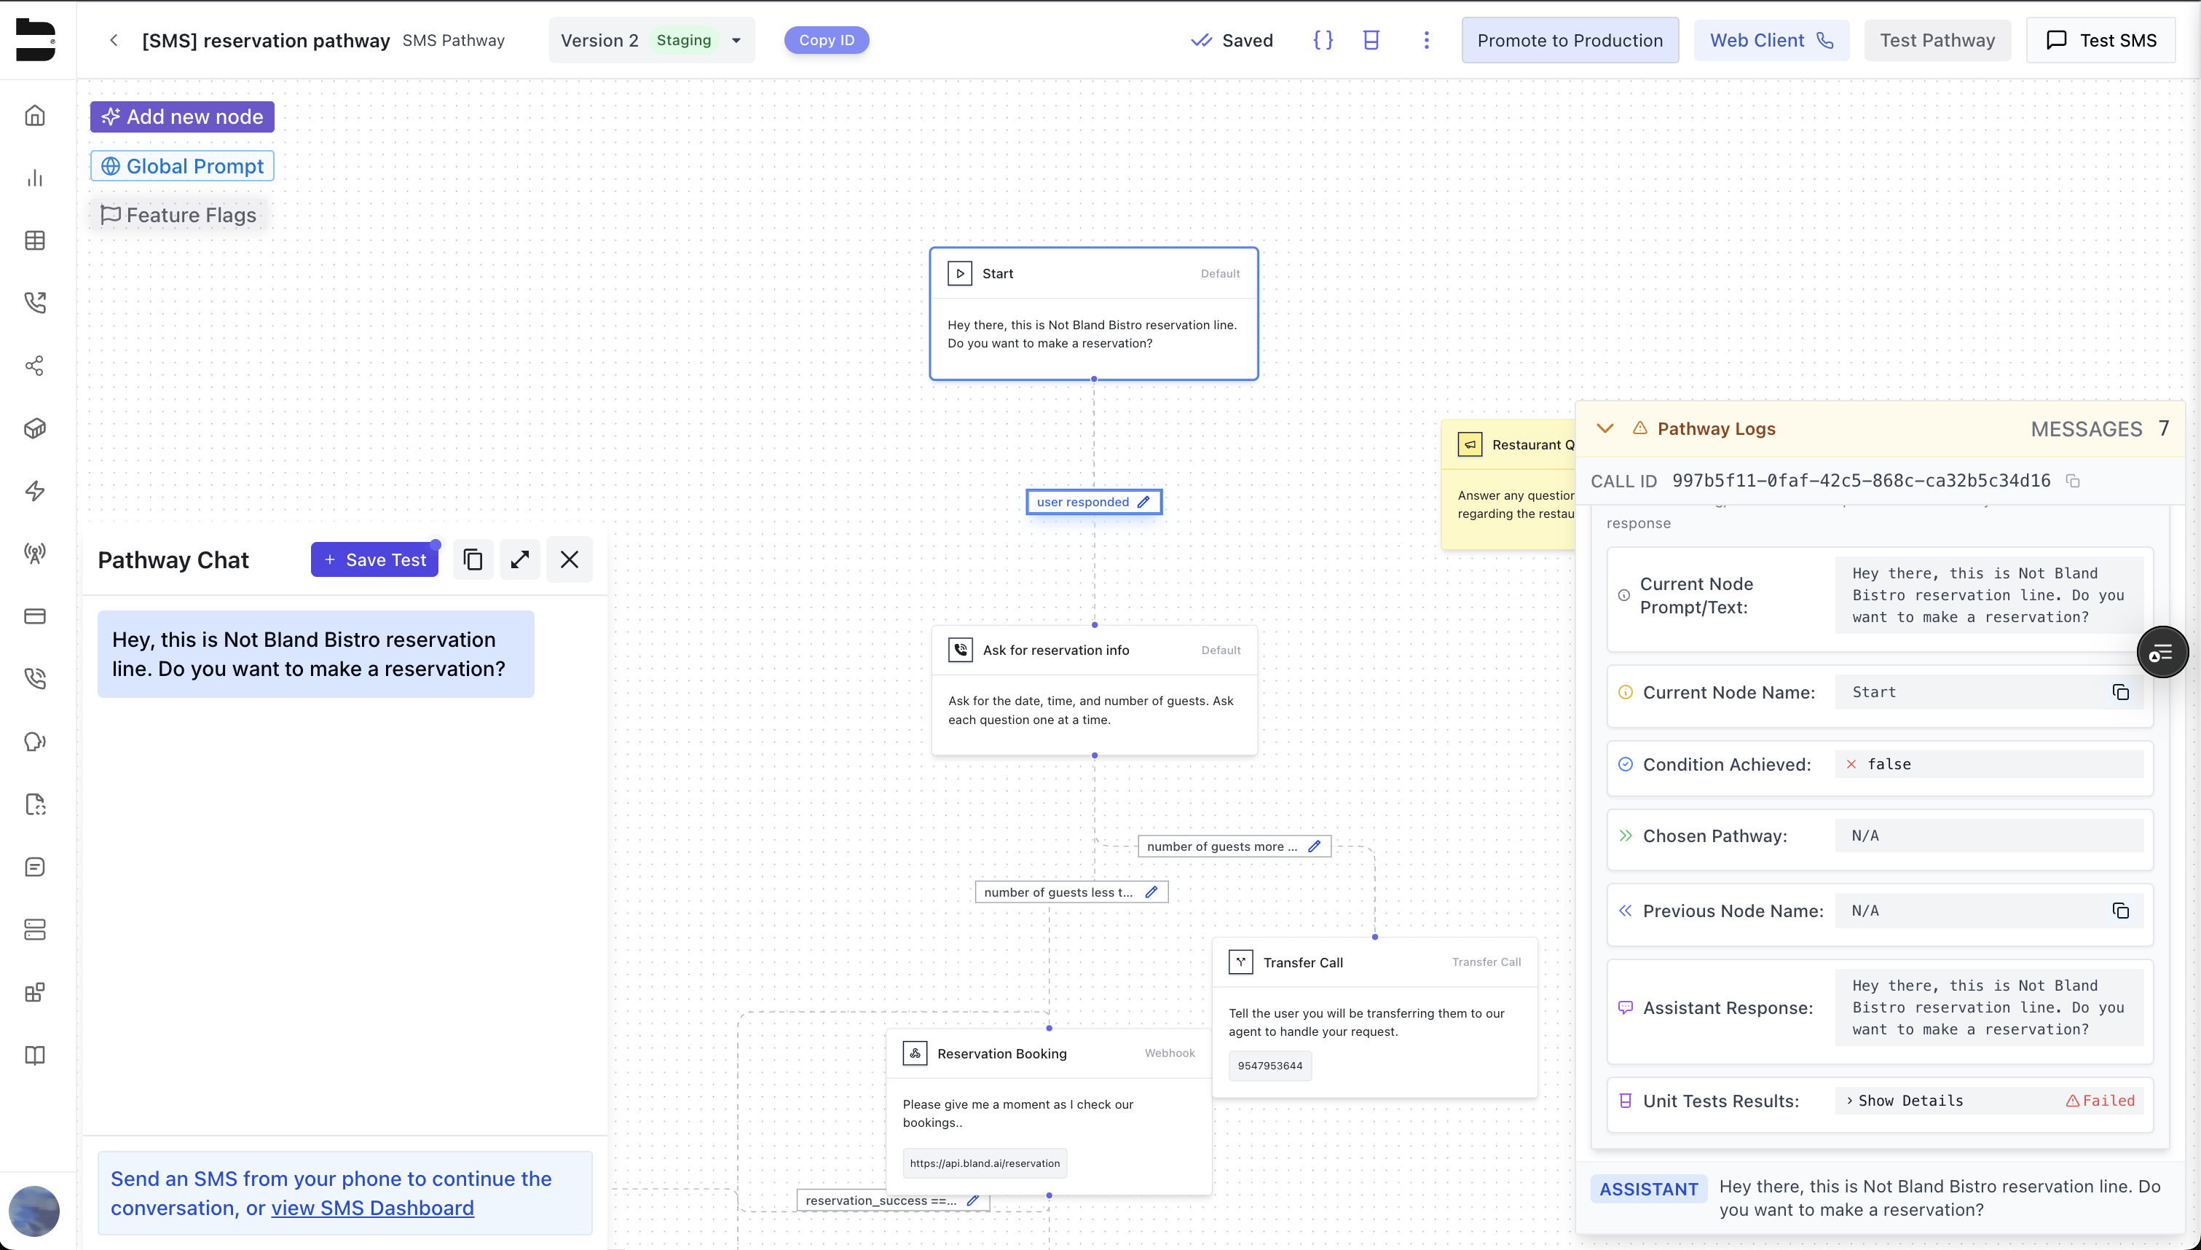Select the Reservation Booking webhook node
Image resolution: width=2201 pixels, height=1250 pixels.
coord(1049,1111)
